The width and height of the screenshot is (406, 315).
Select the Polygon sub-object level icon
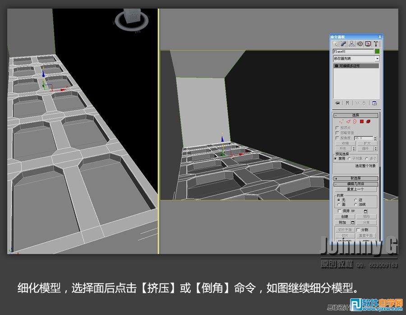362,121
